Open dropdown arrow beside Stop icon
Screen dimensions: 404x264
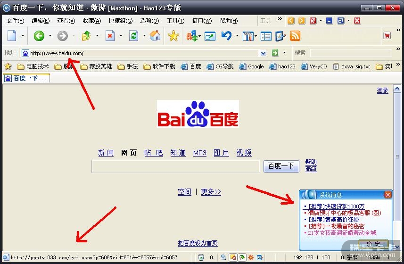[x=121, y=35]
